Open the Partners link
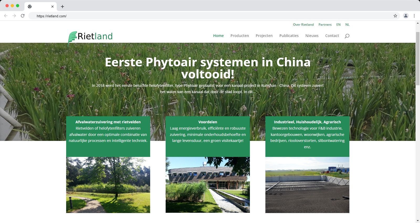420x223 pixels. pyautogui.click(x=325, y=25)
